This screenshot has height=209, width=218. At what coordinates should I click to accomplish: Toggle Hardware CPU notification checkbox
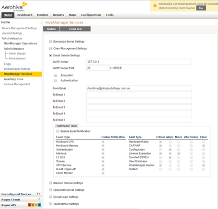[103, 142]
